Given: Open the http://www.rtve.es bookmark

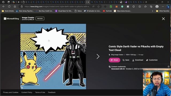Looking at the screenshot, I should [122, 11].
